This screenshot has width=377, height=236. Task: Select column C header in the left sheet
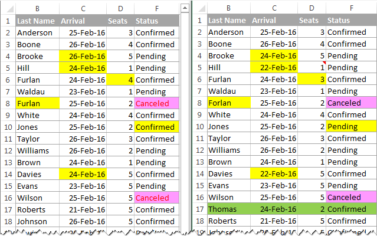(83, 9)
